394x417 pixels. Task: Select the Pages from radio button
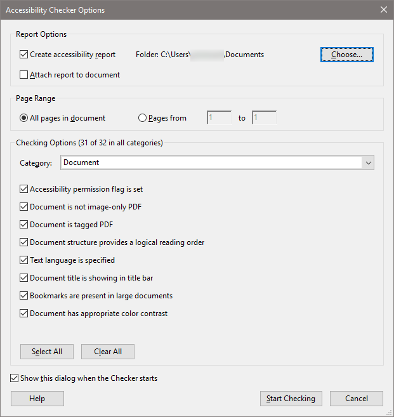[x=142, y=118]
